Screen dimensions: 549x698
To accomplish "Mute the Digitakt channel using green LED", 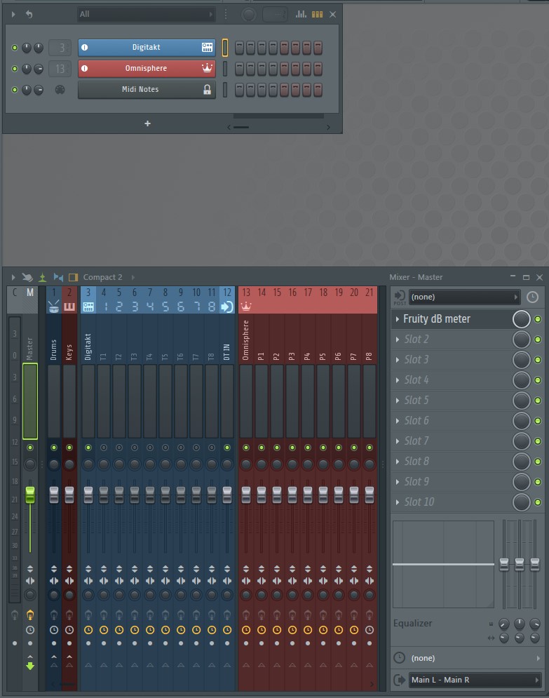I will coord(15,48).
